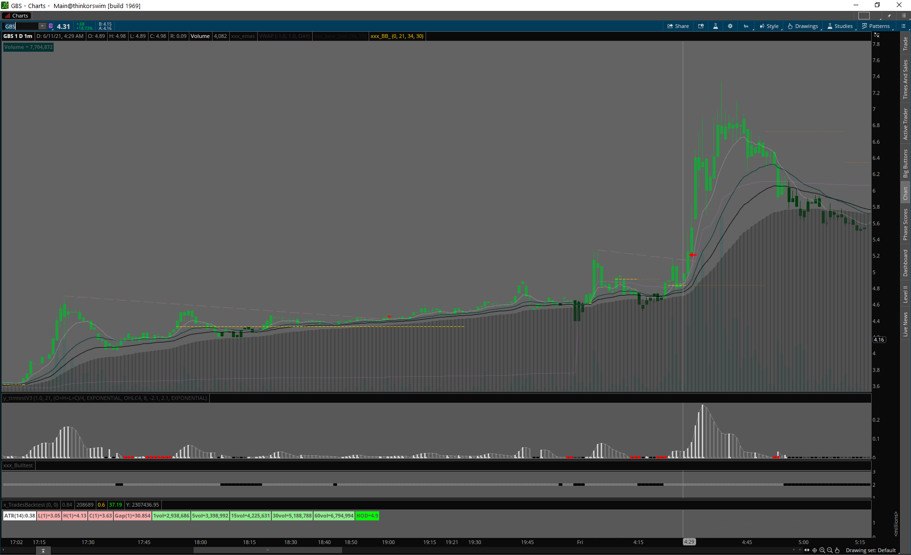Click the purple symbol link clipboard icon
The width and height of the screenshot is (911, 555).
[51, 26]
